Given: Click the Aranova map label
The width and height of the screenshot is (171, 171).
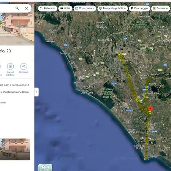Looking at the screenshot, I should tap(78, 47).
